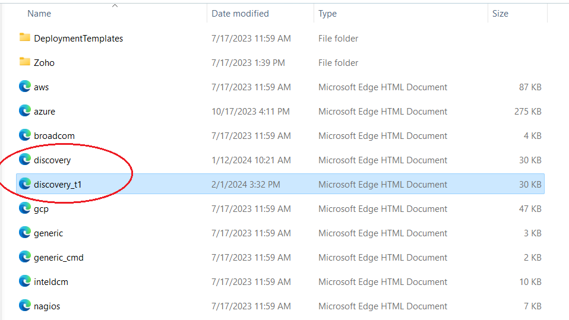569x320 pixels.
Task: Click the discovery Edge file icon
Action: coord(24,160)
